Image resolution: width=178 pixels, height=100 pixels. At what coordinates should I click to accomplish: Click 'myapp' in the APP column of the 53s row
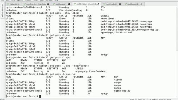104,55
